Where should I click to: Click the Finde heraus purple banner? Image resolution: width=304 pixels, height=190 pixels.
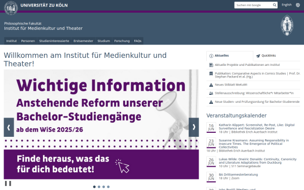101,164
